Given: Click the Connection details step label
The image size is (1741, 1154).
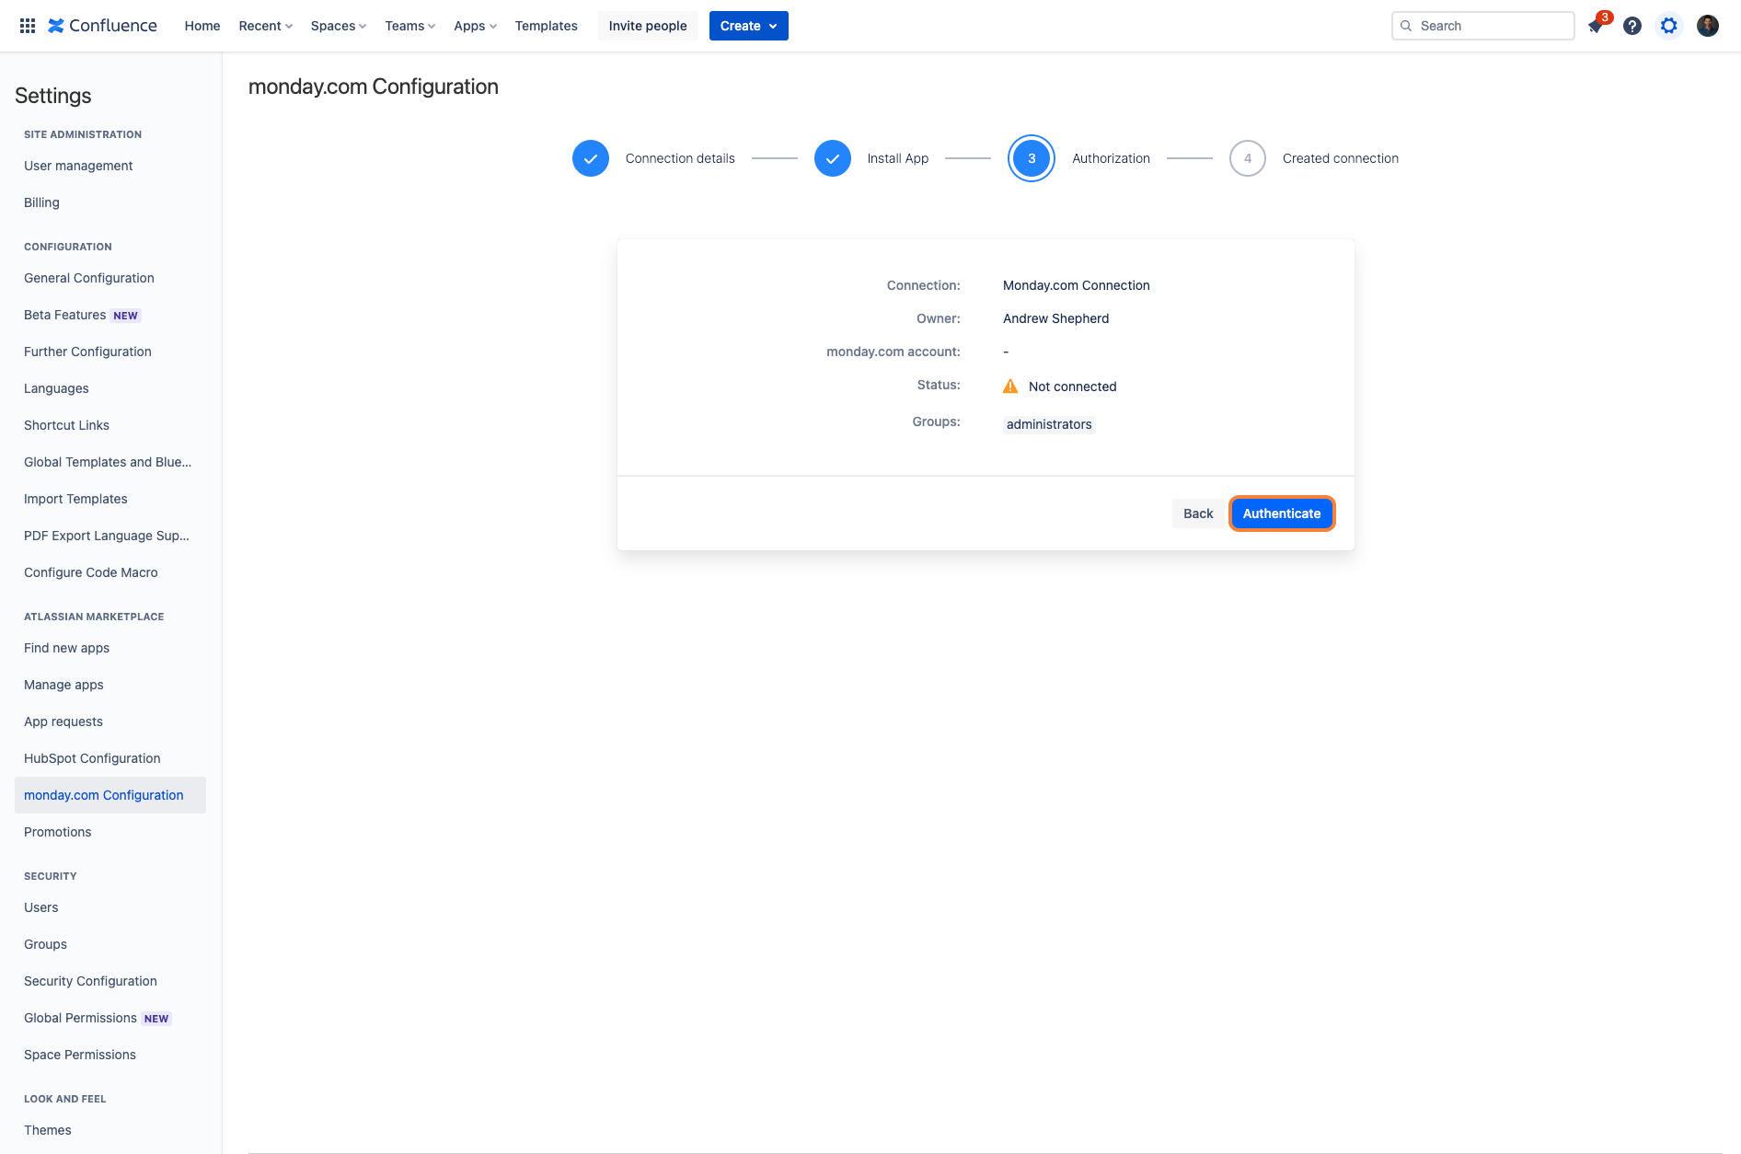Looking at the screenshot, I should (x=680, y=158).
